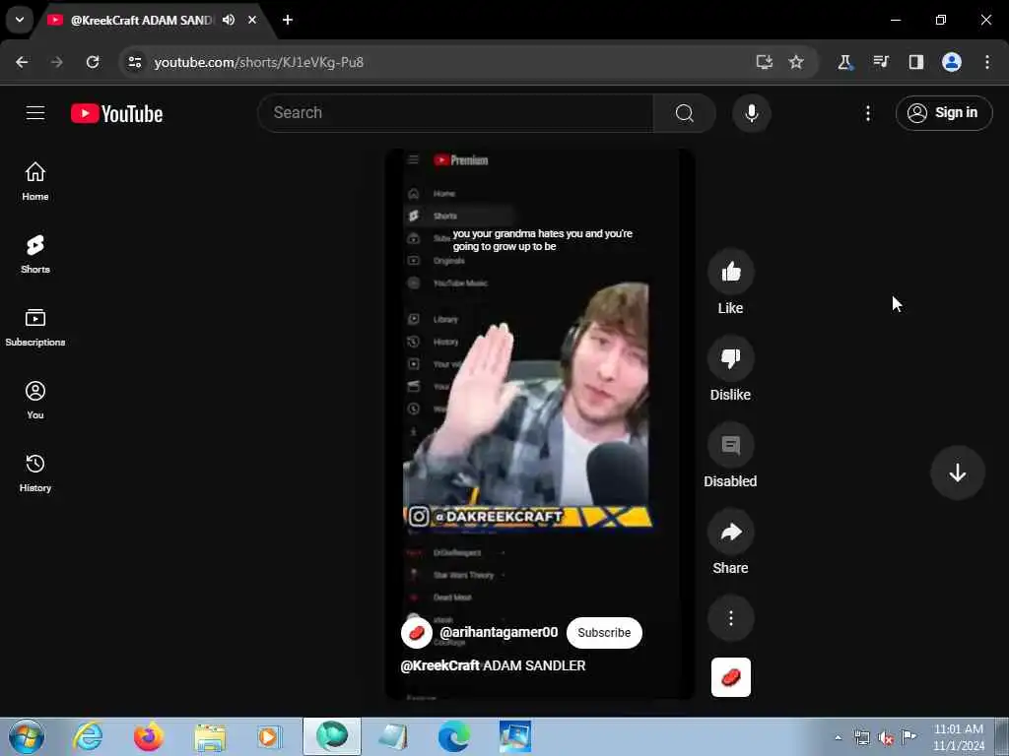This screenshot has width=1009, height=756.
Task: Click the Disabled comments icon
Action: (730, 445)
